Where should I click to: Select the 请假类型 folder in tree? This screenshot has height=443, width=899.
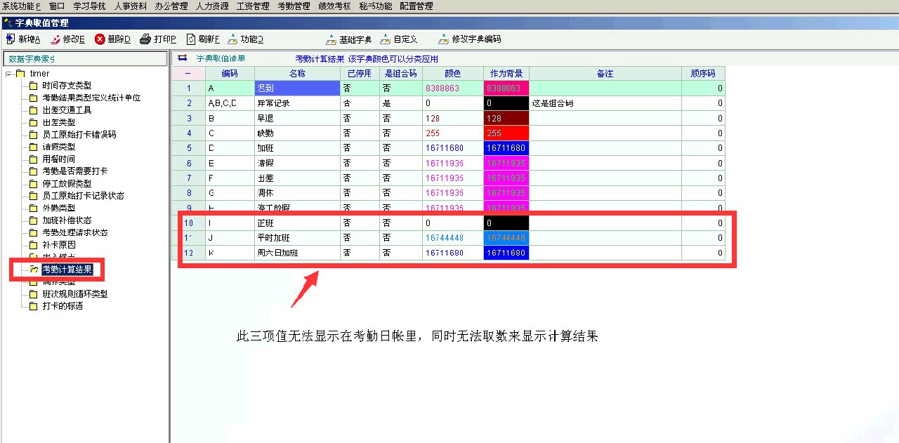pyautogui.click(x=58, y=147)
